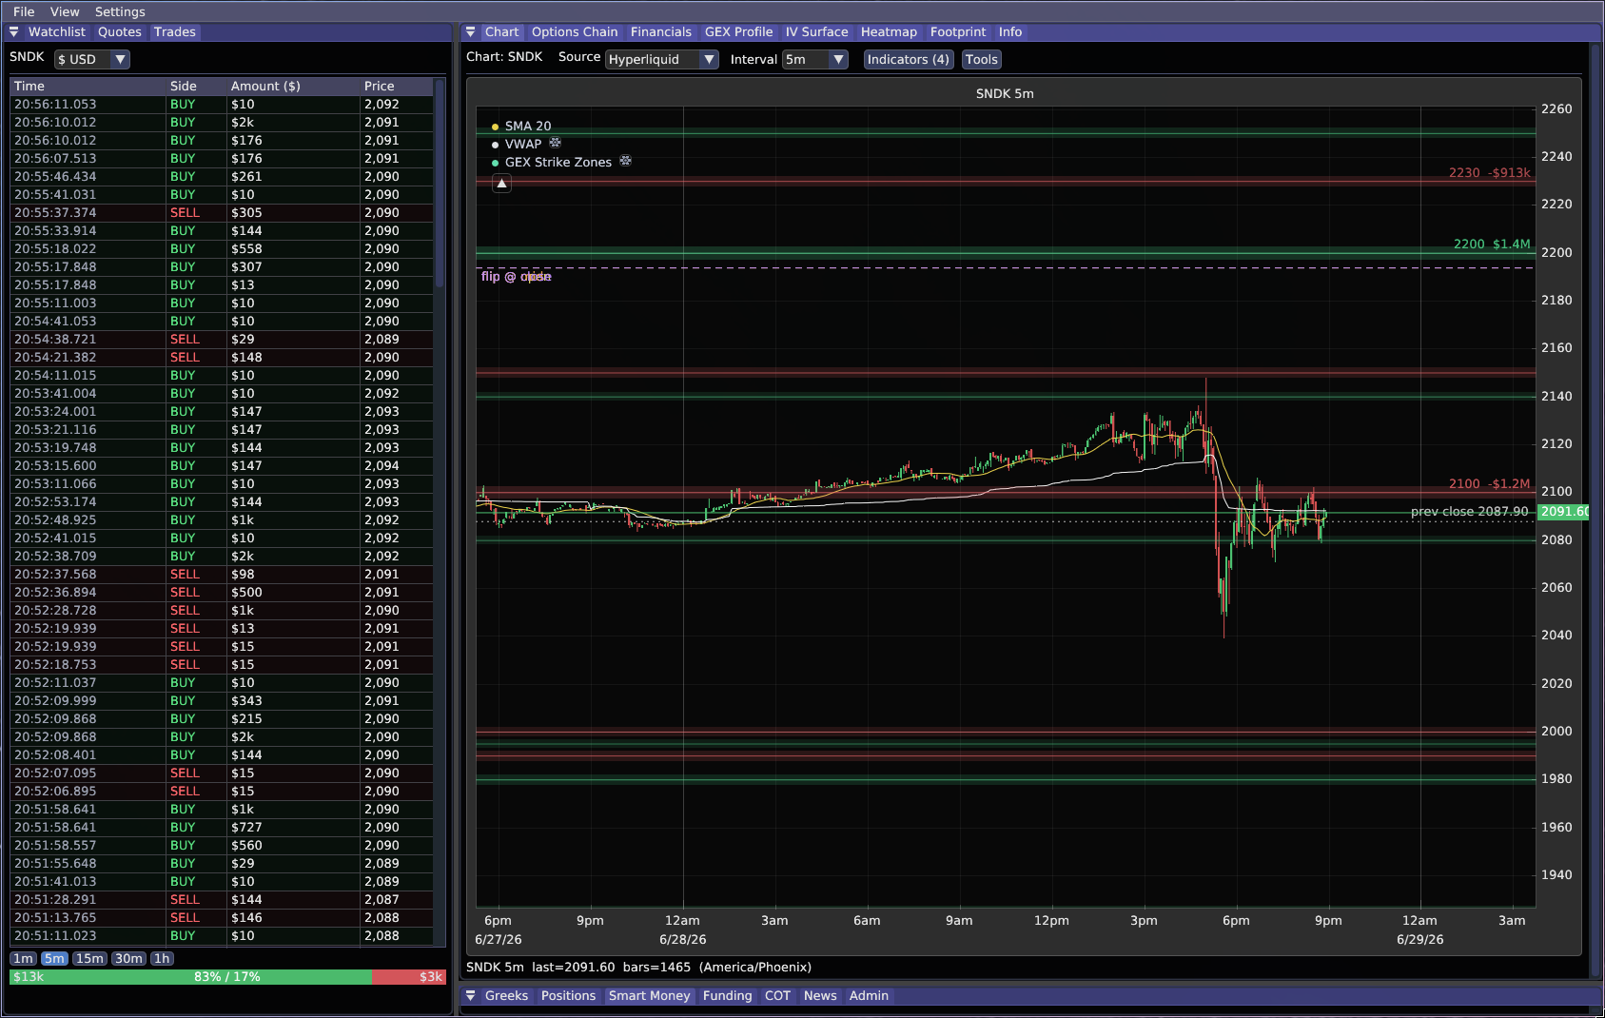Image resolution: width=1605 pixels, height=1018 pixels.
Task: Click the red $3k sell volume bar
Action: [409, 977]
